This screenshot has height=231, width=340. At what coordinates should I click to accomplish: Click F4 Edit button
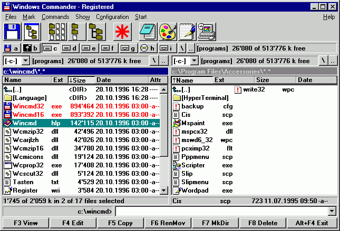click(73, 223)
